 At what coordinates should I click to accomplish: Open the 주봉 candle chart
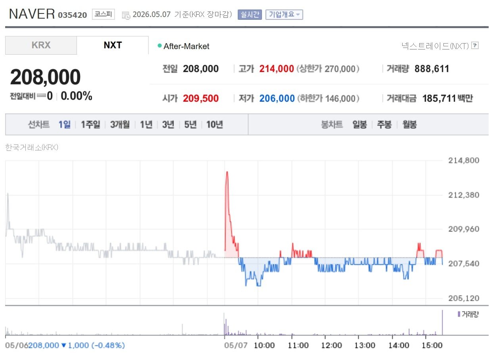click(384, 125)
